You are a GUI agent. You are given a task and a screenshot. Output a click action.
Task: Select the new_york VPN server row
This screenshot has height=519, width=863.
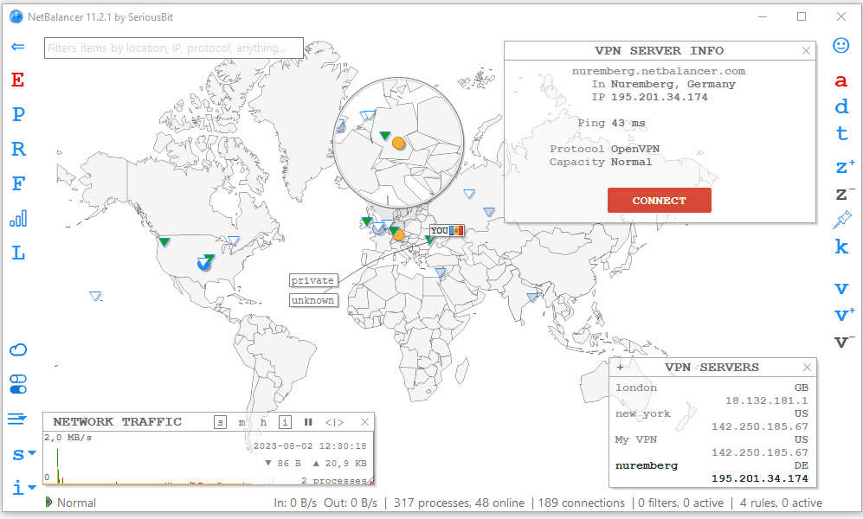pos(712,420)
